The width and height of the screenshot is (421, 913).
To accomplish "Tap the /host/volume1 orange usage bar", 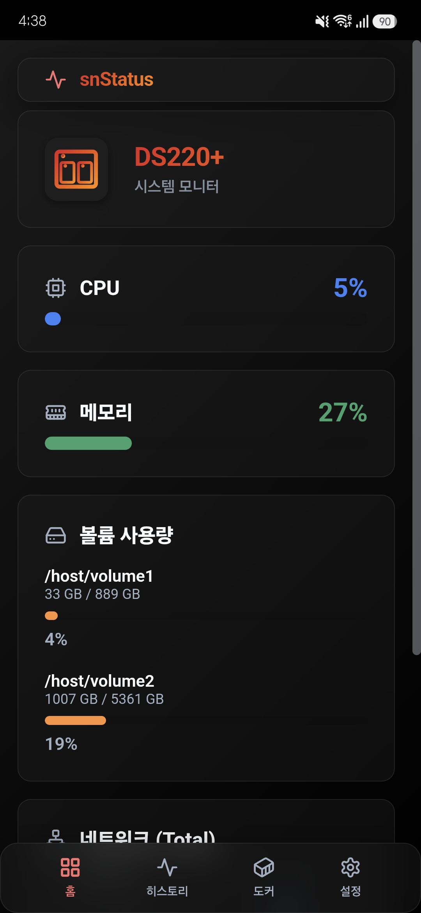I will (x=51, y=616).
